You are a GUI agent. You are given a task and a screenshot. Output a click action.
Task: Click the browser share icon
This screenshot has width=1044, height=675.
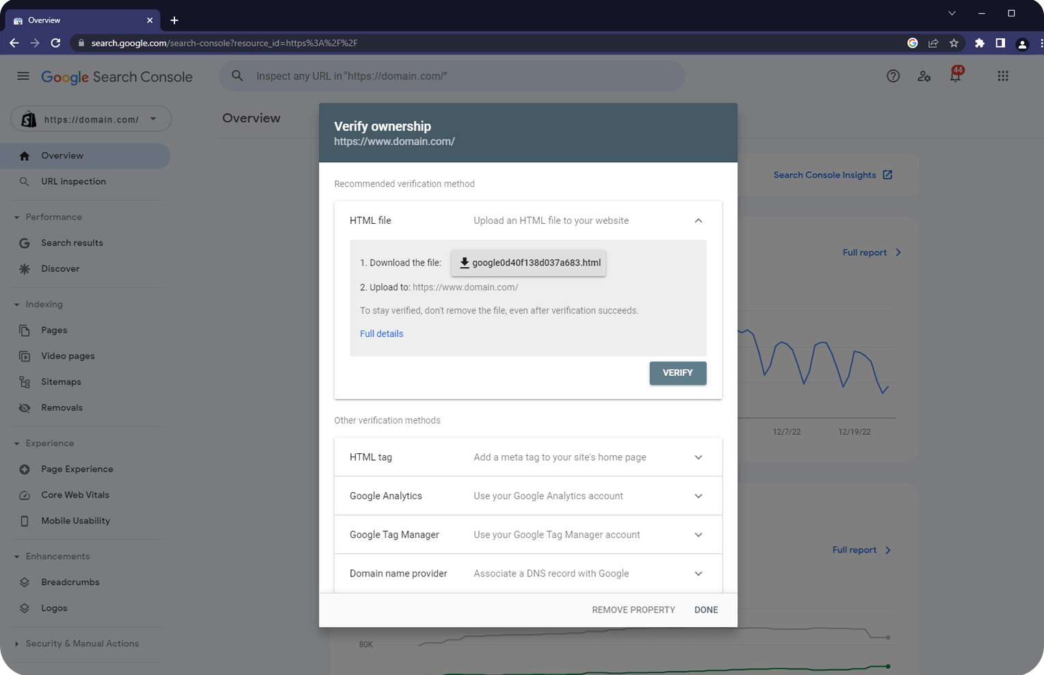click(933, 43)
